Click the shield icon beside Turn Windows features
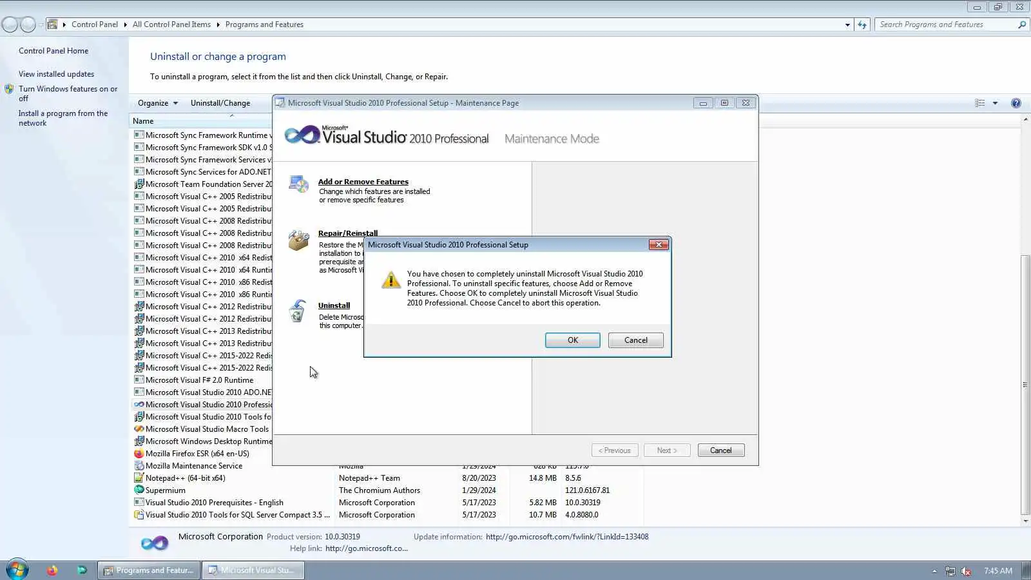The image size is (1031, 580). click(x=9, y=89)
